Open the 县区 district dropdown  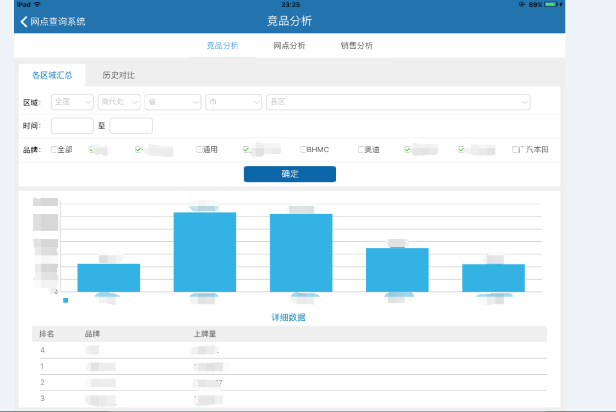point(398,102)
